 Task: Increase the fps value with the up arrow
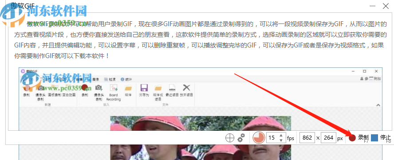[x=281, y=135]
